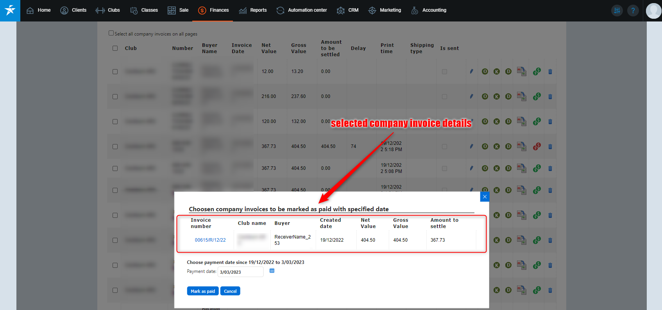Viewport: 662px width, 310px height.
Task: Toggle the header checkbox next to Club column
Action: 115,48
